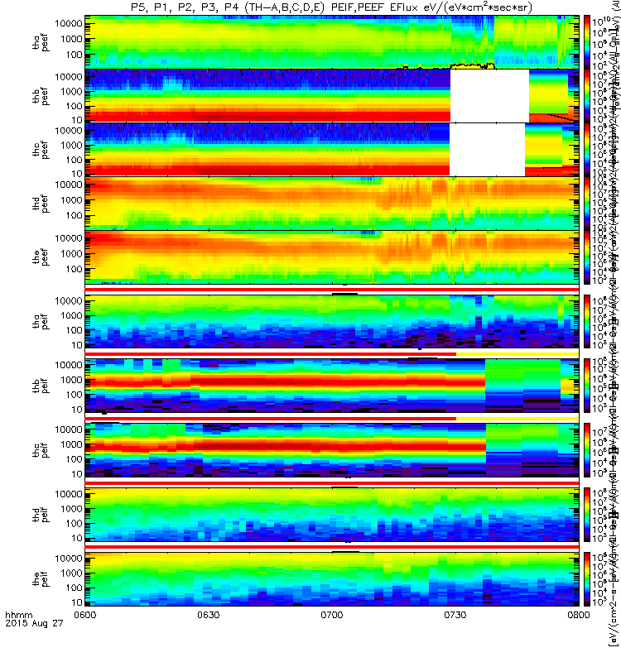Click the the peif color scale bar
This screenshot has width=621, height=662.
[587, 578]
